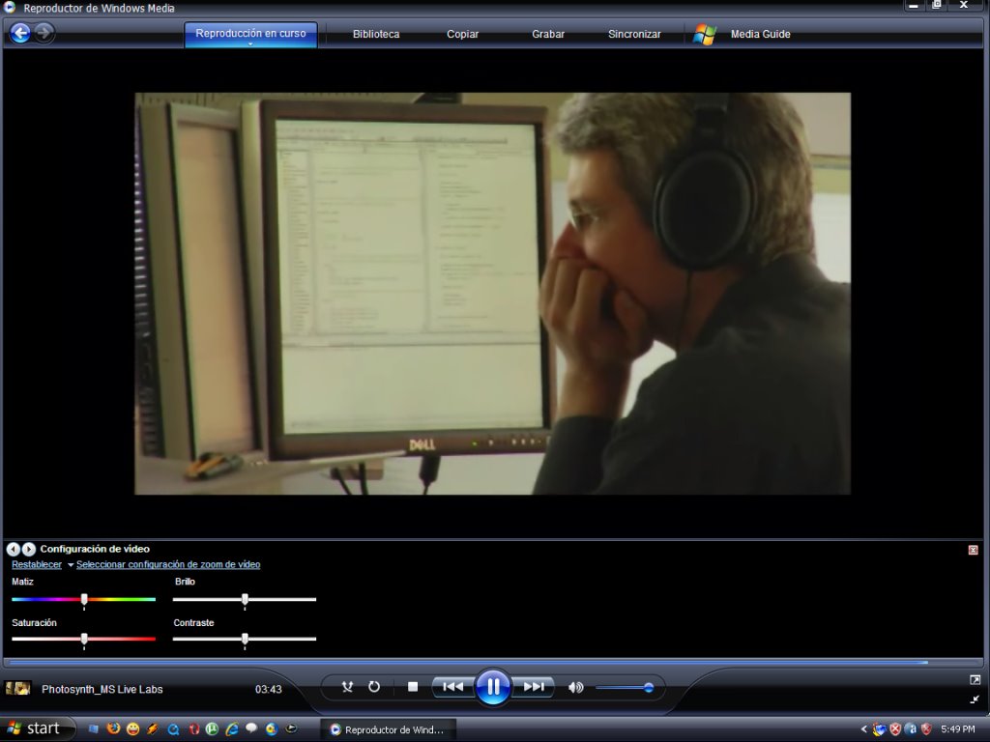Click the elapsed time 03:43

tap(269, 689)
